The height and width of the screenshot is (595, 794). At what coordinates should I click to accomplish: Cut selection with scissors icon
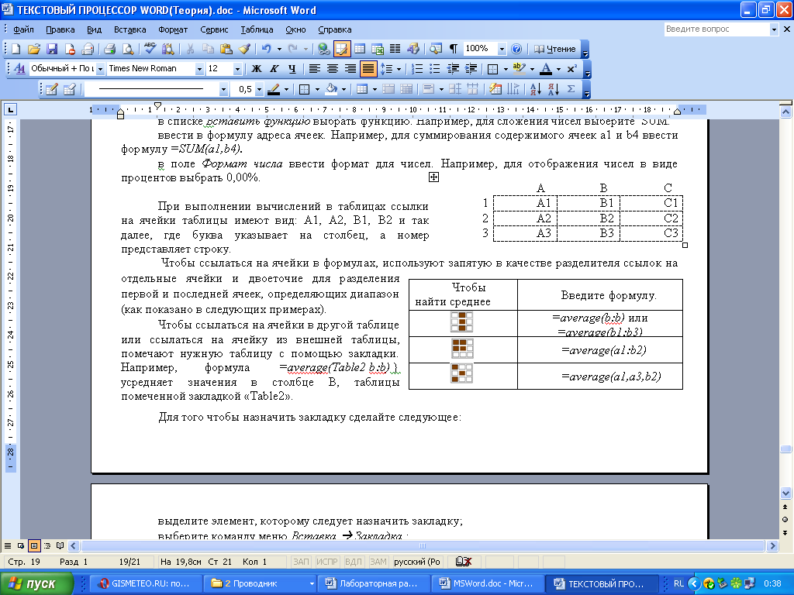[x=190, y=49]
